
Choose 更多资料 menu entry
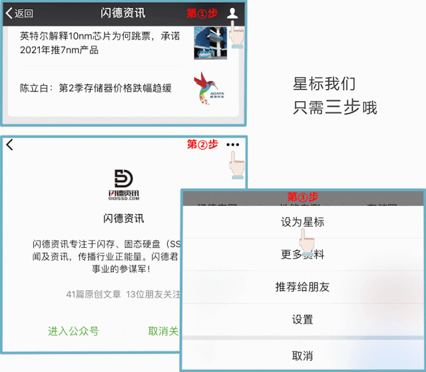[303, 254]
